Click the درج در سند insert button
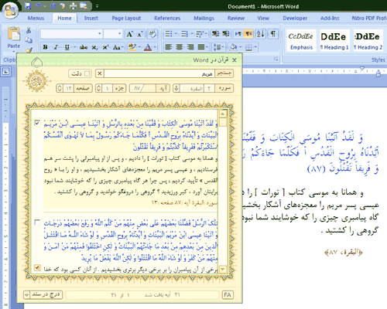 point(46,295)
